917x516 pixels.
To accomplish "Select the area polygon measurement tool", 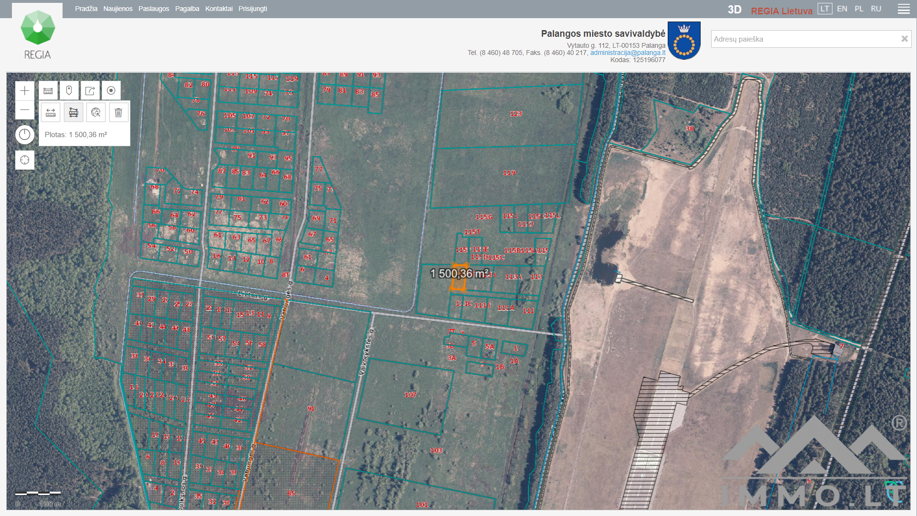I will [74, 112].
